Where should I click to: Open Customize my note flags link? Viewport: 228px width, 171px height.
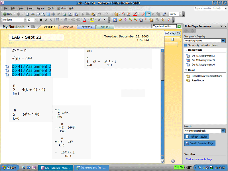pos(199,159)
